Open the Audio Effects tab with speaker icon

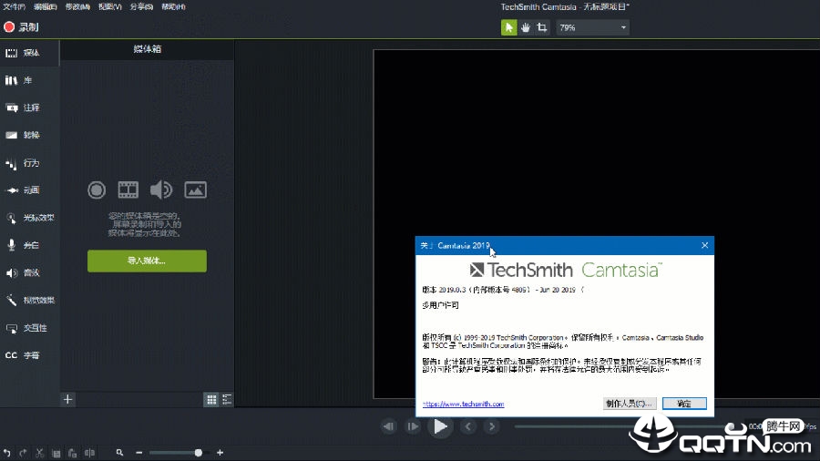(30, 272)
